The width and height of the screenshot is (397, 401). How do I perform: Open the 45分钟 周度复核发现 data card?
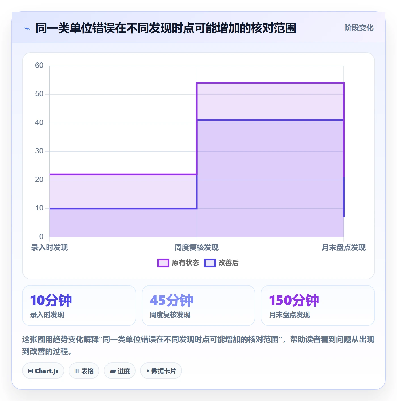coord(198,306)
